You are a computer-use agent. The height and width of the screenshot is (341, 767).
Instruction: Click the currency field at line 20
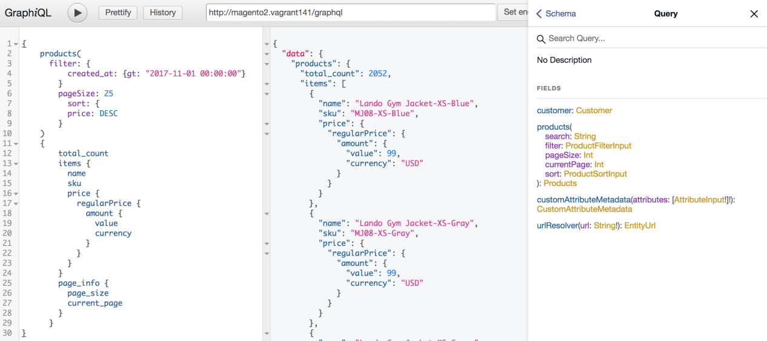[113, 234]
